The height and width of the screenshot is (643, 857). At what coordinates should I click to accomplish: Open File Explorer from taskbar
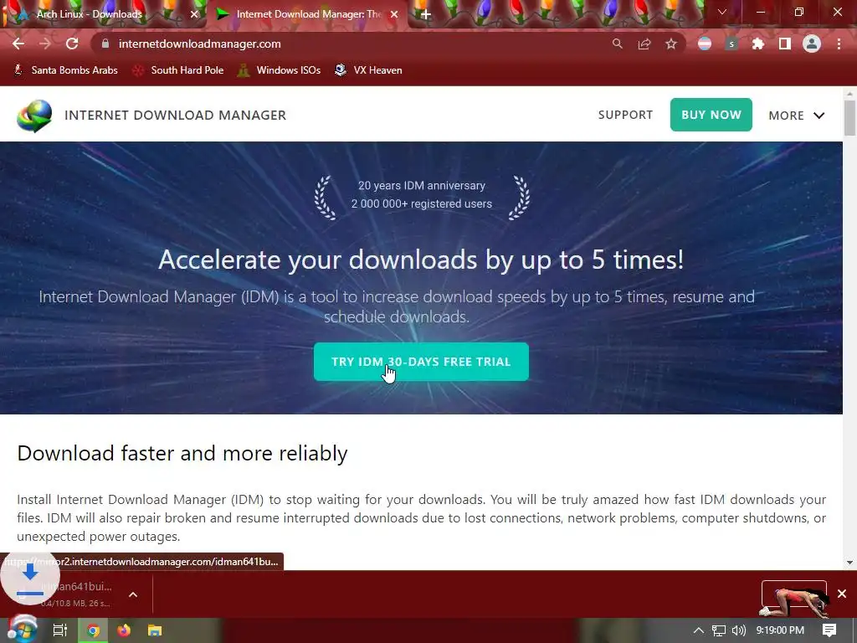155,630
